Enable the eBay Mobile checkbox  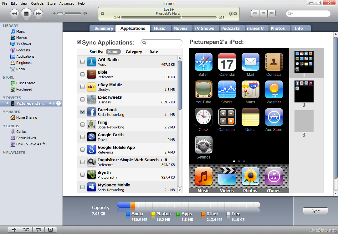(x=82, y=87)
